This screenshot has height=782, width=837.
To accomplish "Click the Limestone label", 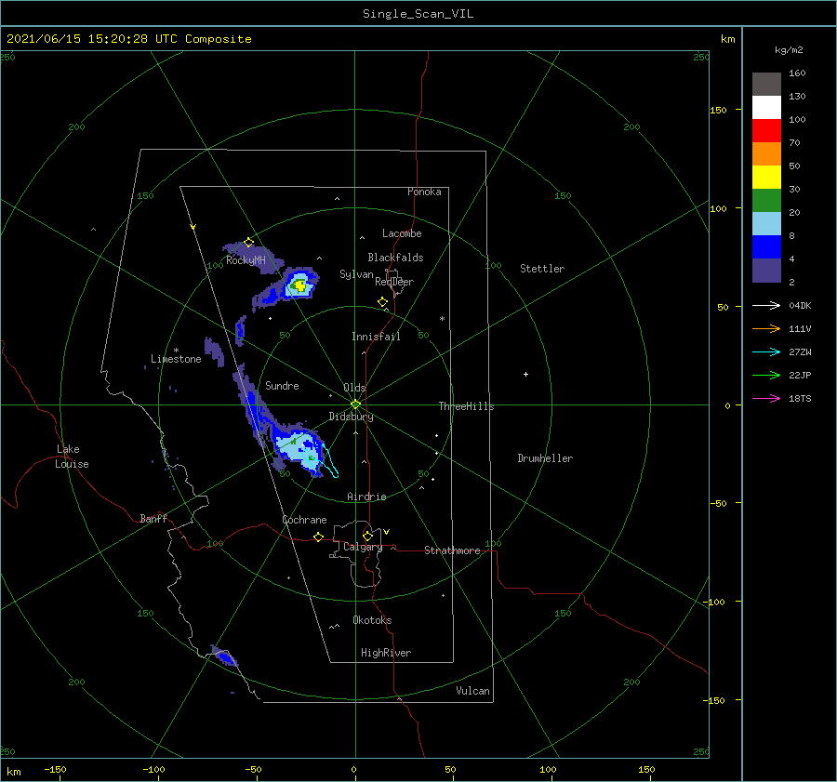I will click(x=176, y=359).
